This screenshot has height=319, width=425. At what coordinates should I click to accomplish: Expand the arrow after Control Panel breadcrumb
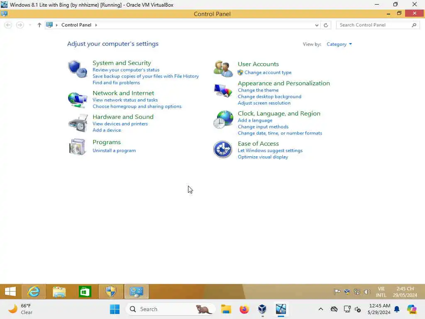pos(96,25)
